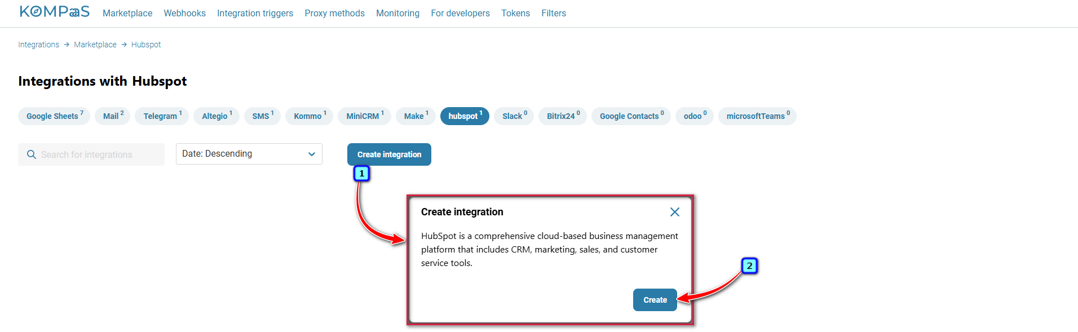The image size is (1078, 332).
Task: Click the Marketplace breadcrumb link
Action: pos(95,45)
